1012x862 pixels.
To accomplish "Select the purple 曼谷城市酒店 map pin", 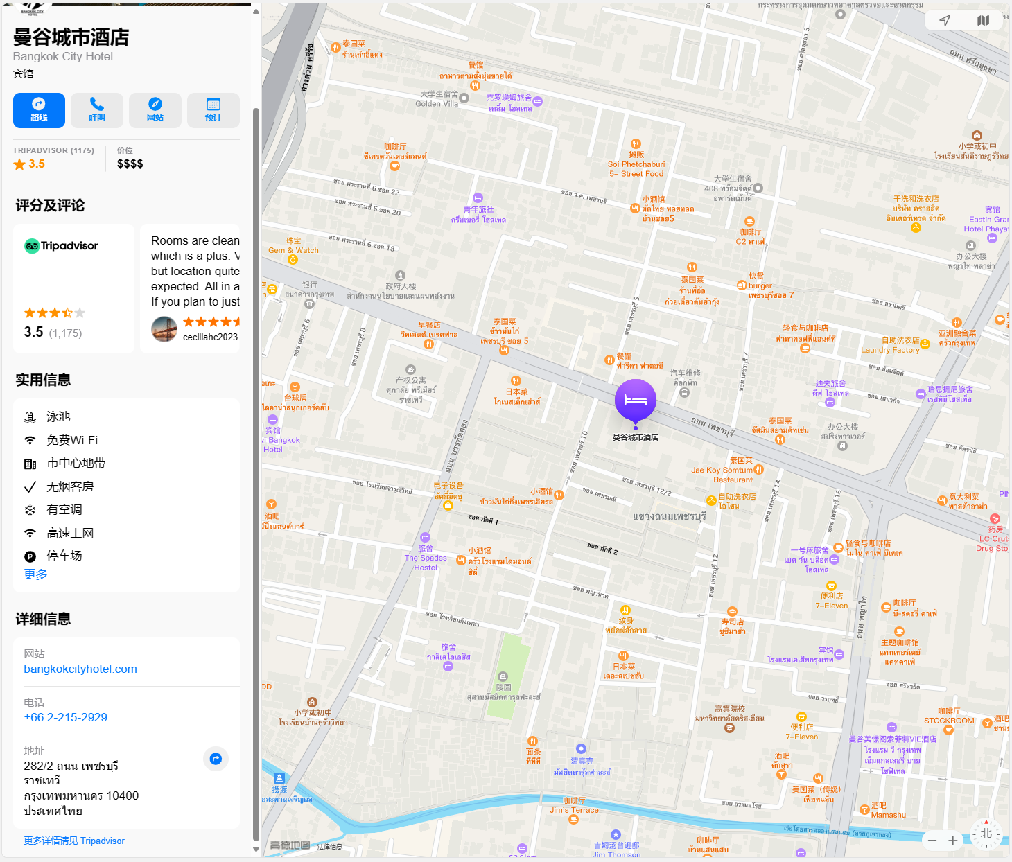I will coord(636,401).
